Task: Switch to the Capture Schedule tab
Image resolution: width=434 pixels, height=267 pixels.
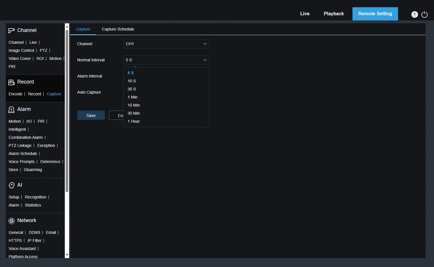Action: point(118,29)
